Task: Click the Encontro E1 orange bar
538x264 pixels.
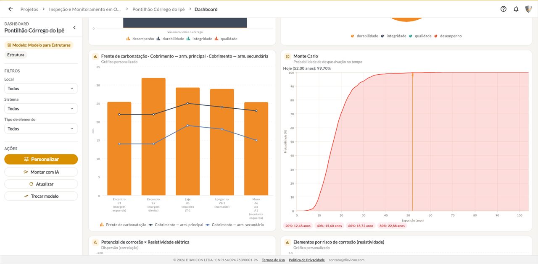Action: click(119, 149)
